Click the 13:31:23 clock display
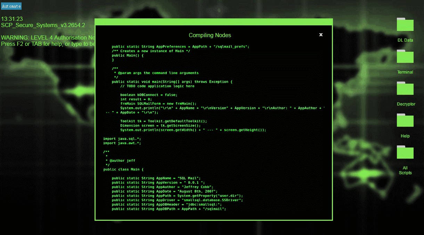Image resolution: width=424 pixels, height=235 pixels. (12, 19)
